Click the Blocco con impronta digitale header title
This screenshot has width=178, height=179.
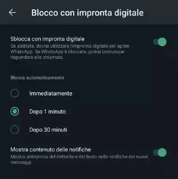click(87, 13)
